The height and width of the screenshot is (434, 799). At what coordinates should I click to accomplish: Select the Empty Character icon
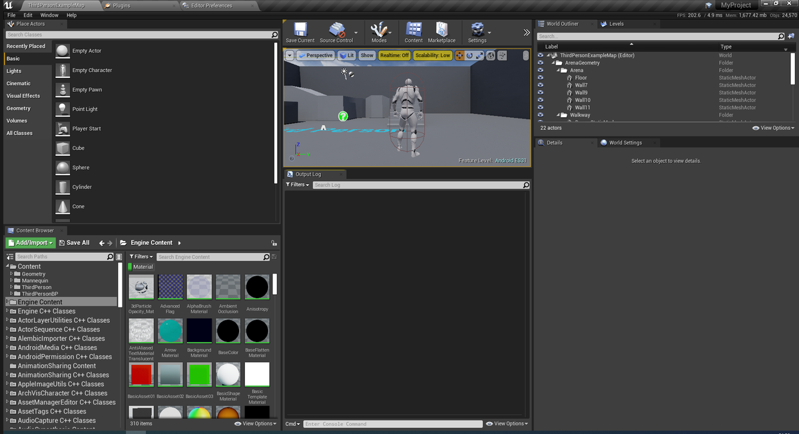point(63,70)
